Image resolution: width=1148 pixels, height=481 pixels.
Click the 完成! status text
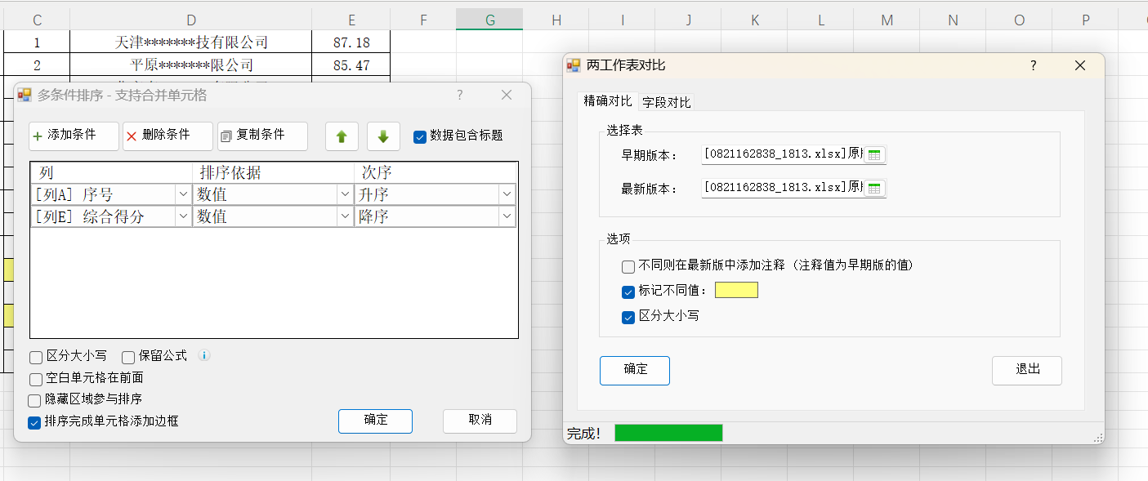point(584,434)
